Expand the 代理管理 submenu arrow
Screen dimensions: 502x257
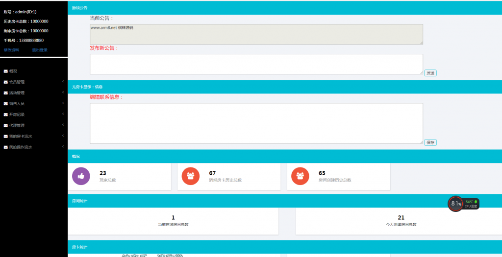tap(63, 125)
